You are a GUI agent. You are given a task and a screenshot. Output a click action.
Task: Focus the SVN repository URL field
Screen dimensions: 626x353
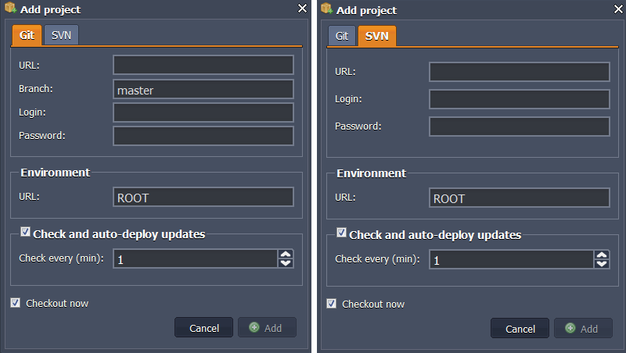(x=520, y=72)
